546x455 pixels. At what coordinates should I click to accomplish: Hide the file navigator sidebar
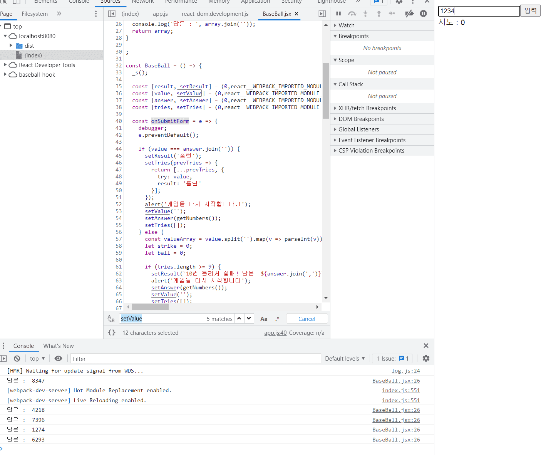click(112, 14)
